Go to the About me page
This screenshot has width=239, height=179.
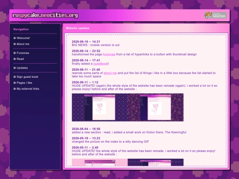click(x=23, y=44)
